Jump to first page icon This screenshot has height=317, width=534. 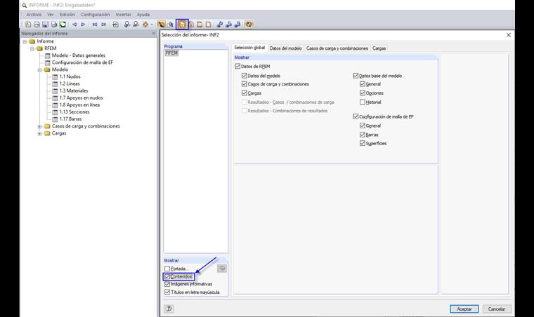[x=95, y=25]
